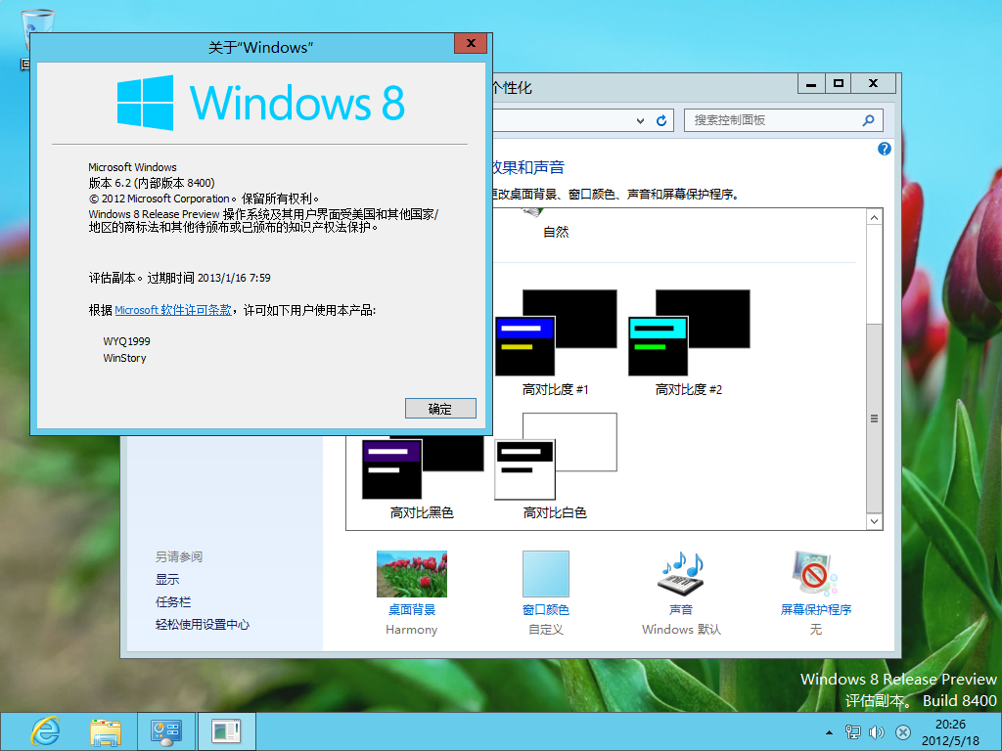Open the 窗口颜色 link
Screen dimensions: 1002x751
[x=546, y=610]
